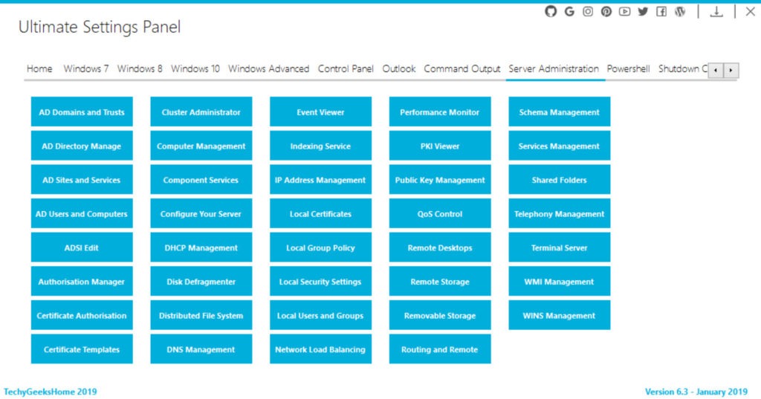Screen dimensions: 761x399
Task: Open the Windows 8 tab
Action: click(140, 69)
